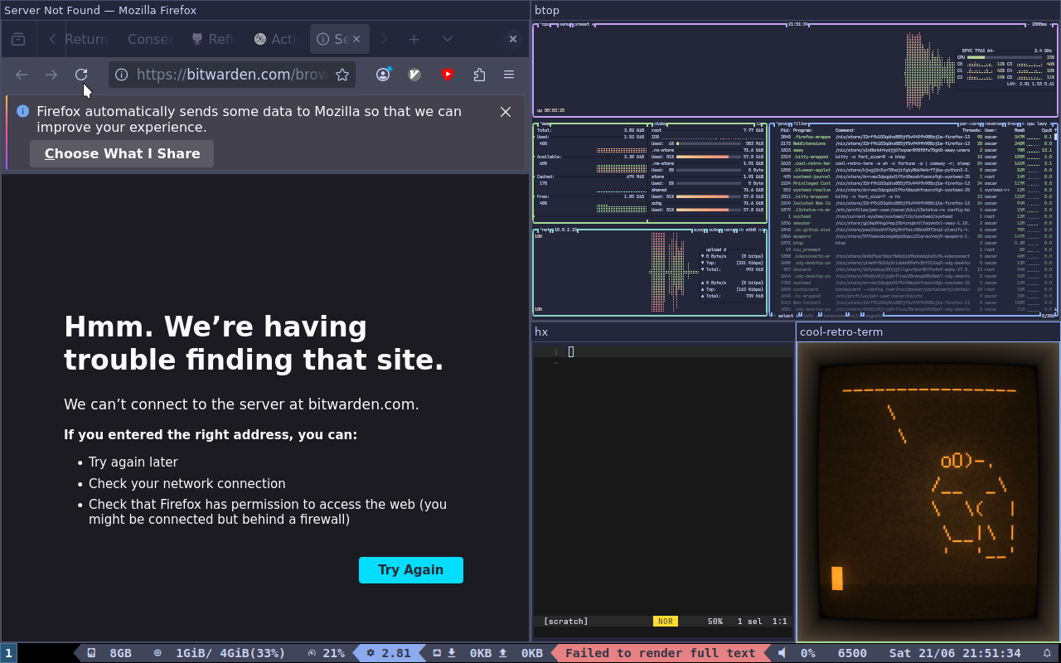Select .cool-retro-ter process row in btop
The height and width of the screenshot is (663, 1061).
pyautogui.click(x=914, y=163)
